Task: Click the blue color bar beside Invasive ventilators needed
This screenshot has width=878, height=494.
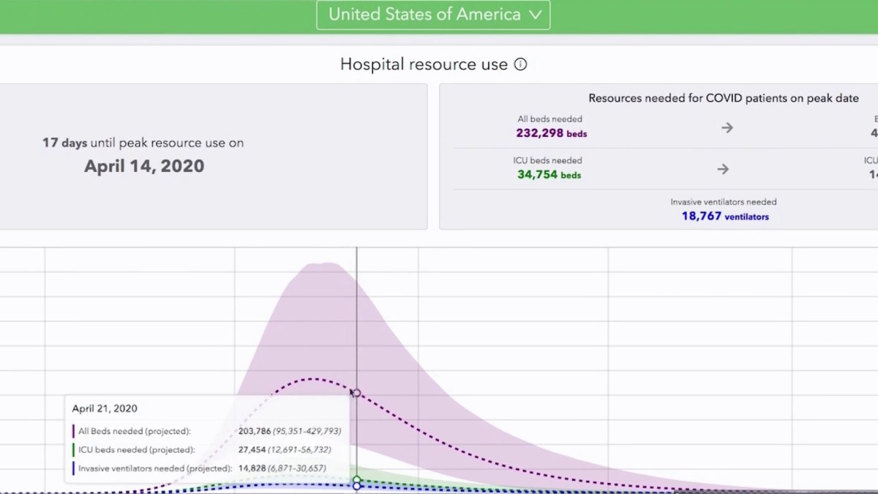Action: click(x=73, y=468)
